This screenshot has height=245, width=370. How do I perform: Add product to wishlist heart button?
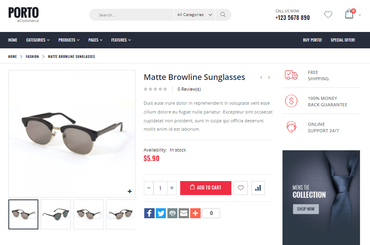(241, 188)
